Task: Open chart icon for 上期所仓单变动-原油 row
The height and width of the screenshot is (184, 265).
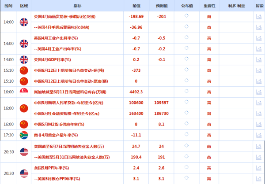Action: (x=259, y=81)
